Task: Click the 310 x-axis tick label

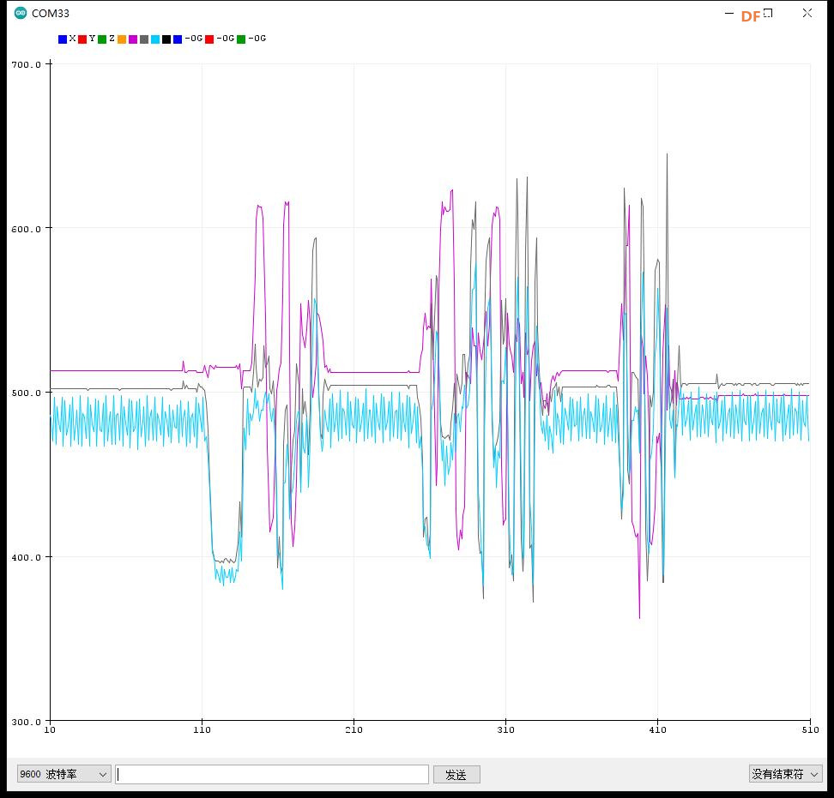Action: pos(506,730)
